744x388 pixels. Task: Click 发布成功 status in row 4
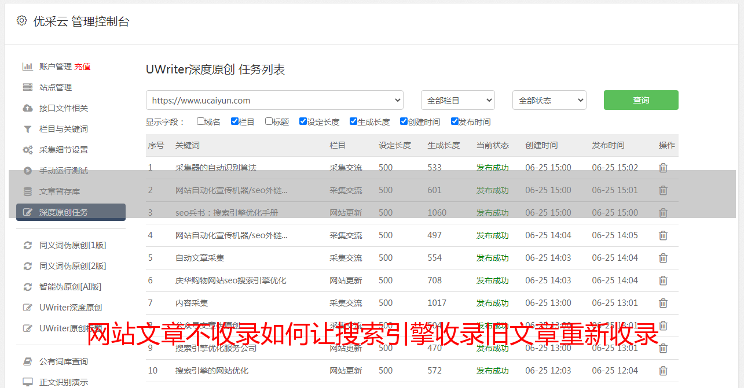point(493,235)
